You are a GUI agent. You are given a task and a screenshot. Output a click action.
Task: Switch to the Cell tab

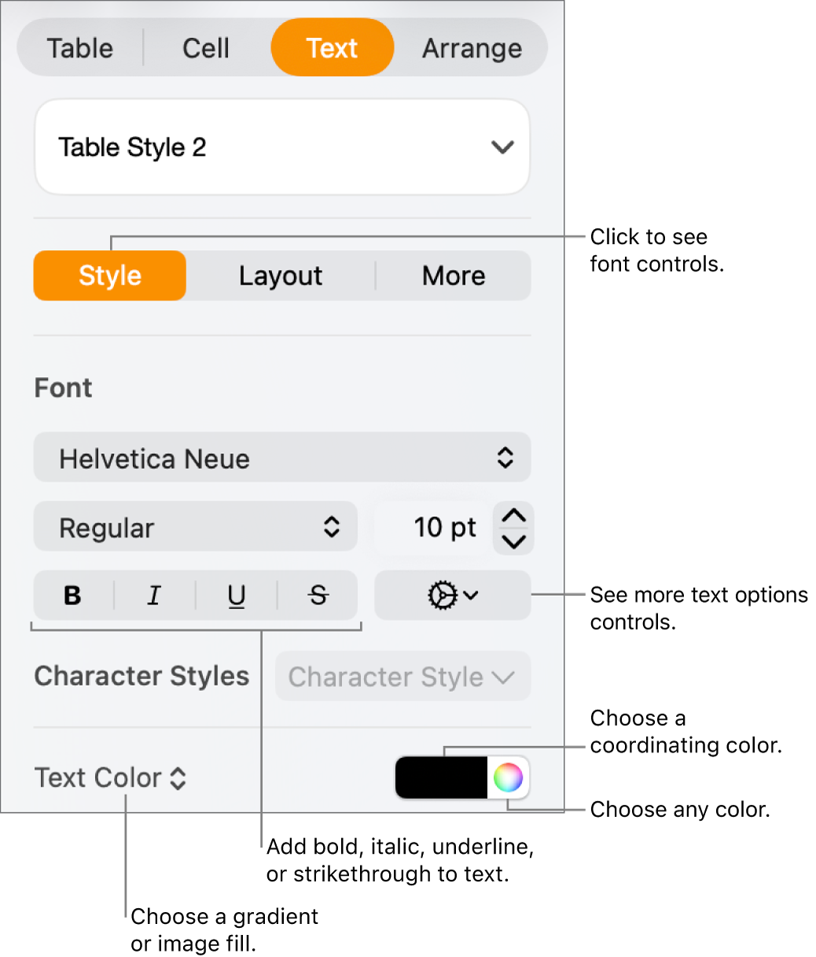[205, 48]
